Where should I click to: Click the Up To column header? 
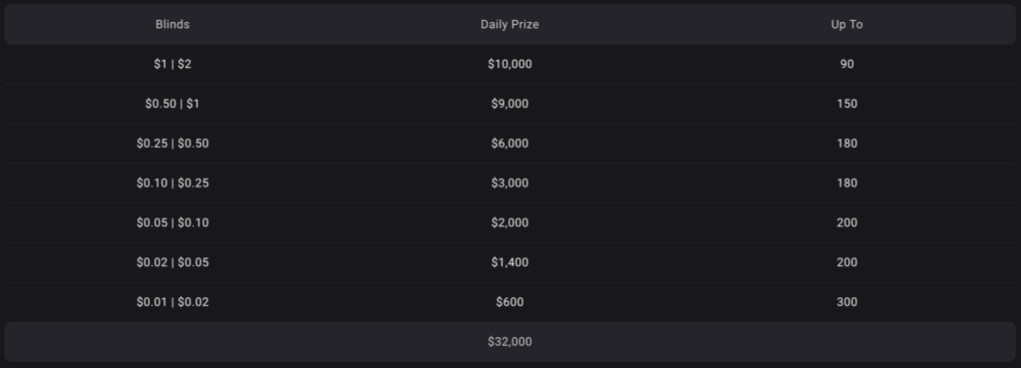point(847,24)
